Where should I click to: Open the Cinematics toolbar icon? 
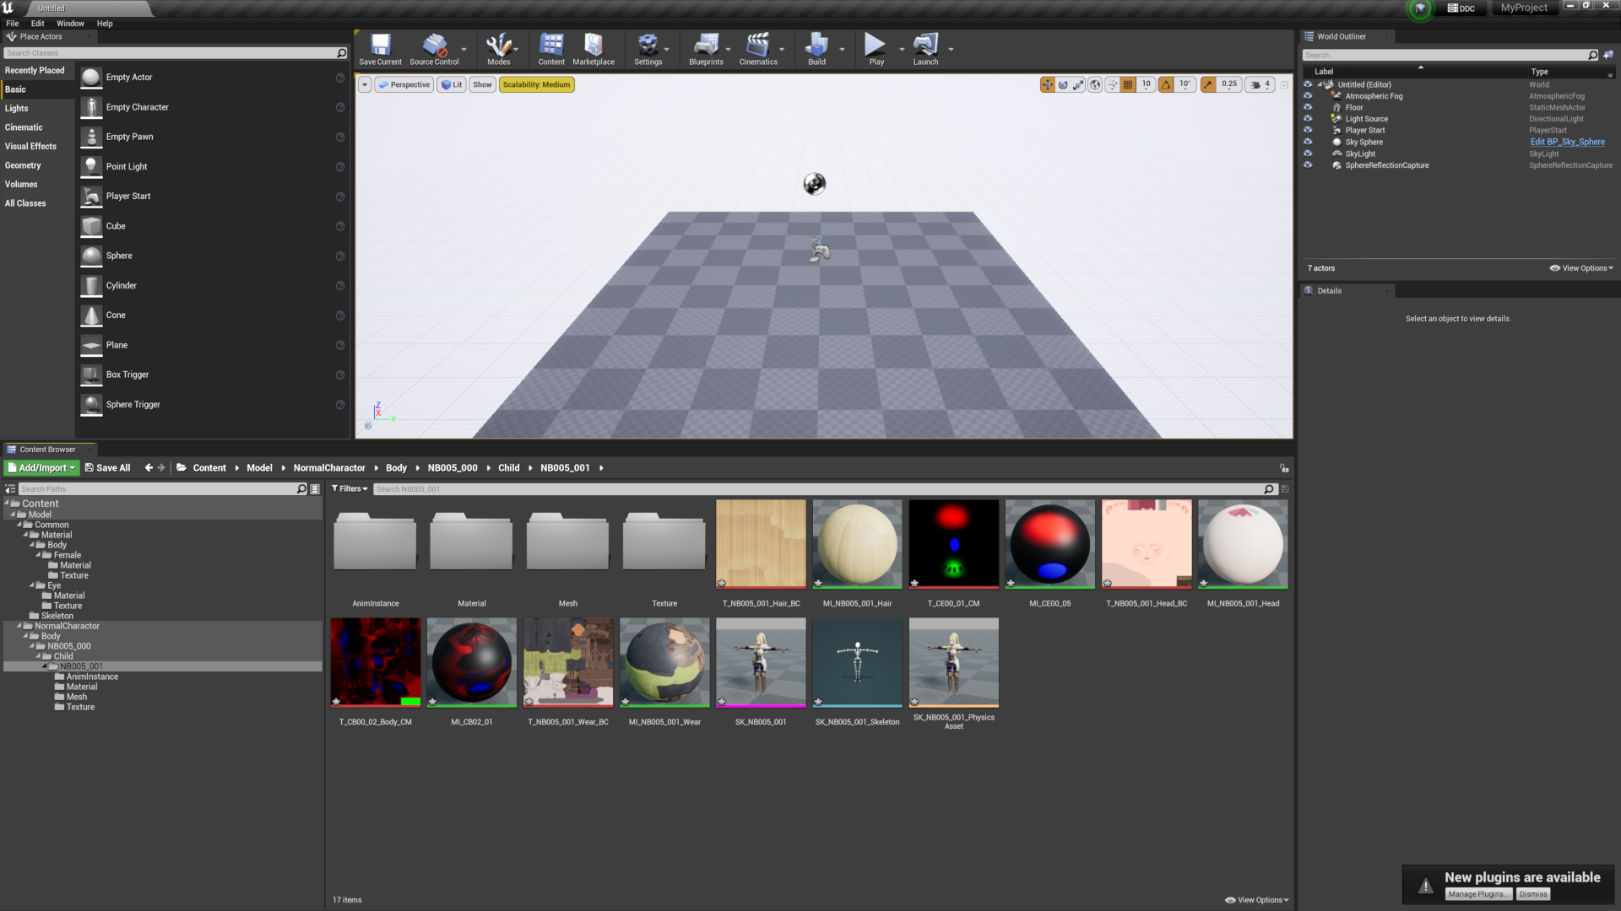[x=758, y=50]
